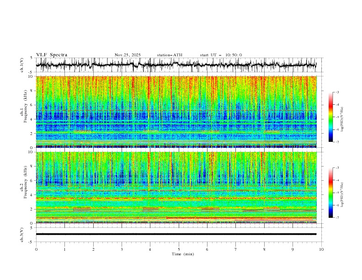Click the 'Time (min)' axis label
362x280 pixels.
(x=183, y=254)
